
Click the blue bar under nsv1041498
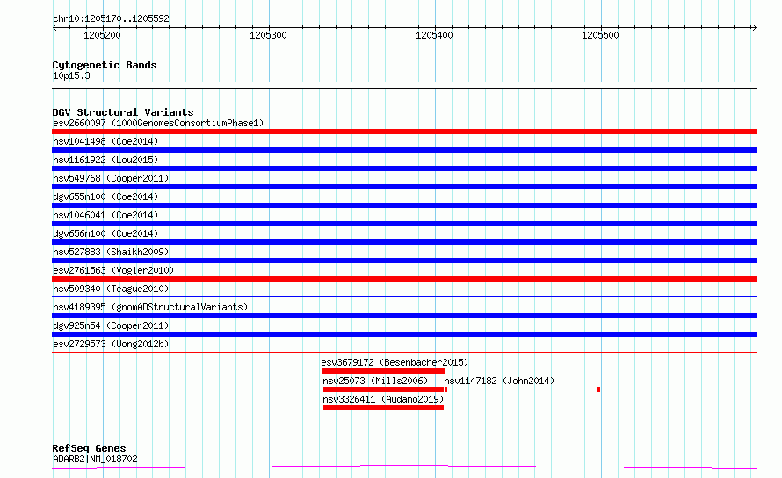tap(404, 150)
